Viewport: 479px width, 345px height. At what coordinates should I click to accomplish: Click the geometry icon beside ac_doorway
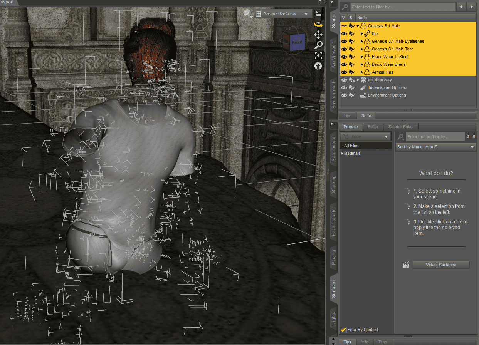tap(363, 80)
